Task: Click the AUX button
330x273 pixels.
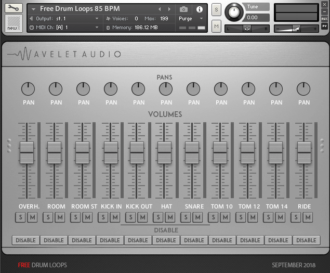Action: click(324, 19)
